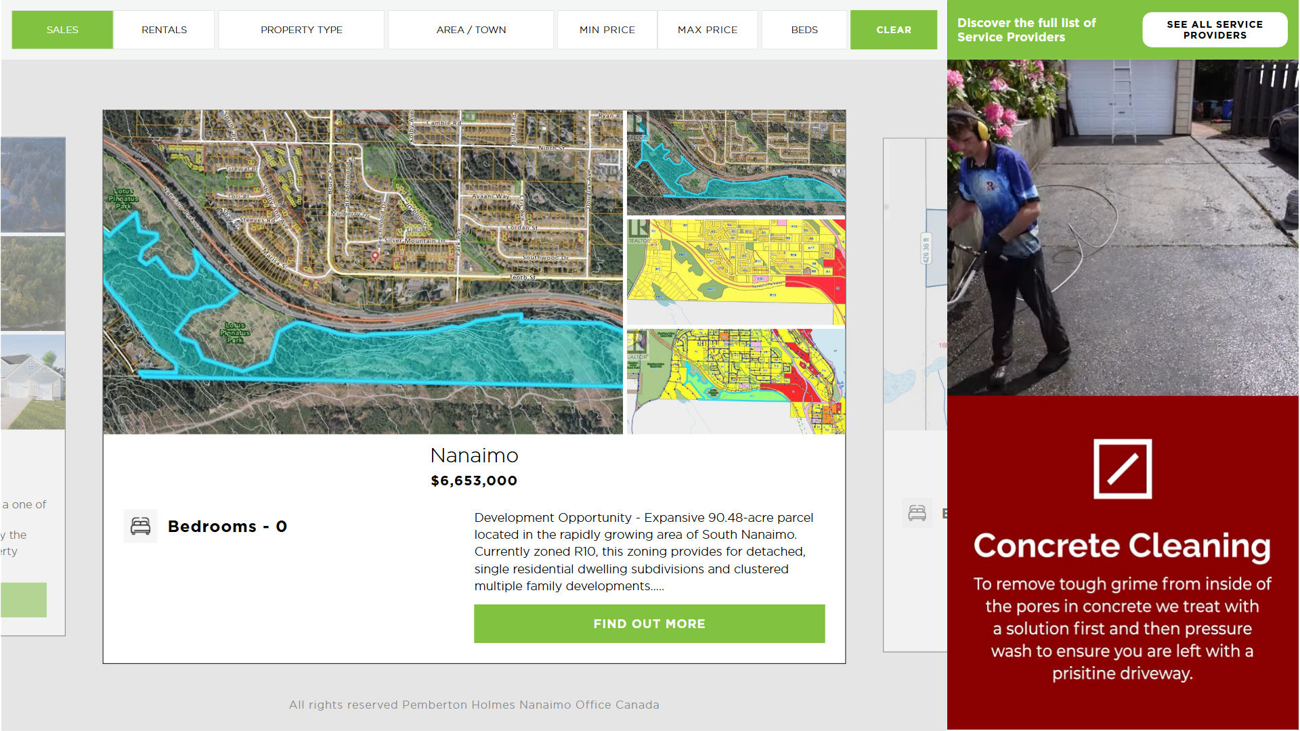Open the PROPERTY TYPE dropdown

[301, 30]
